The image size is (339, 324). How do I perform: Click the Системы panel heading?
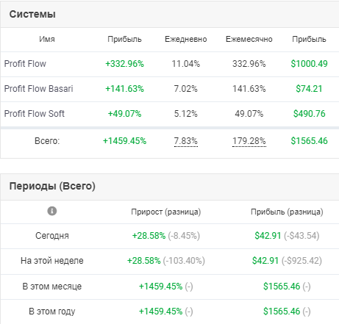tap(32, 14)
